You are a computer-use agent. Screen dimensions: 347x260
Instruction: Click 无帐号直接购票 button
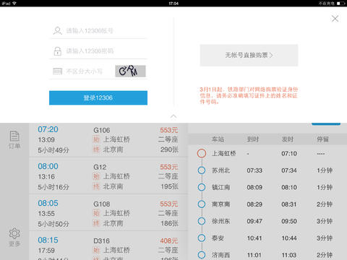tap(249, 56)
